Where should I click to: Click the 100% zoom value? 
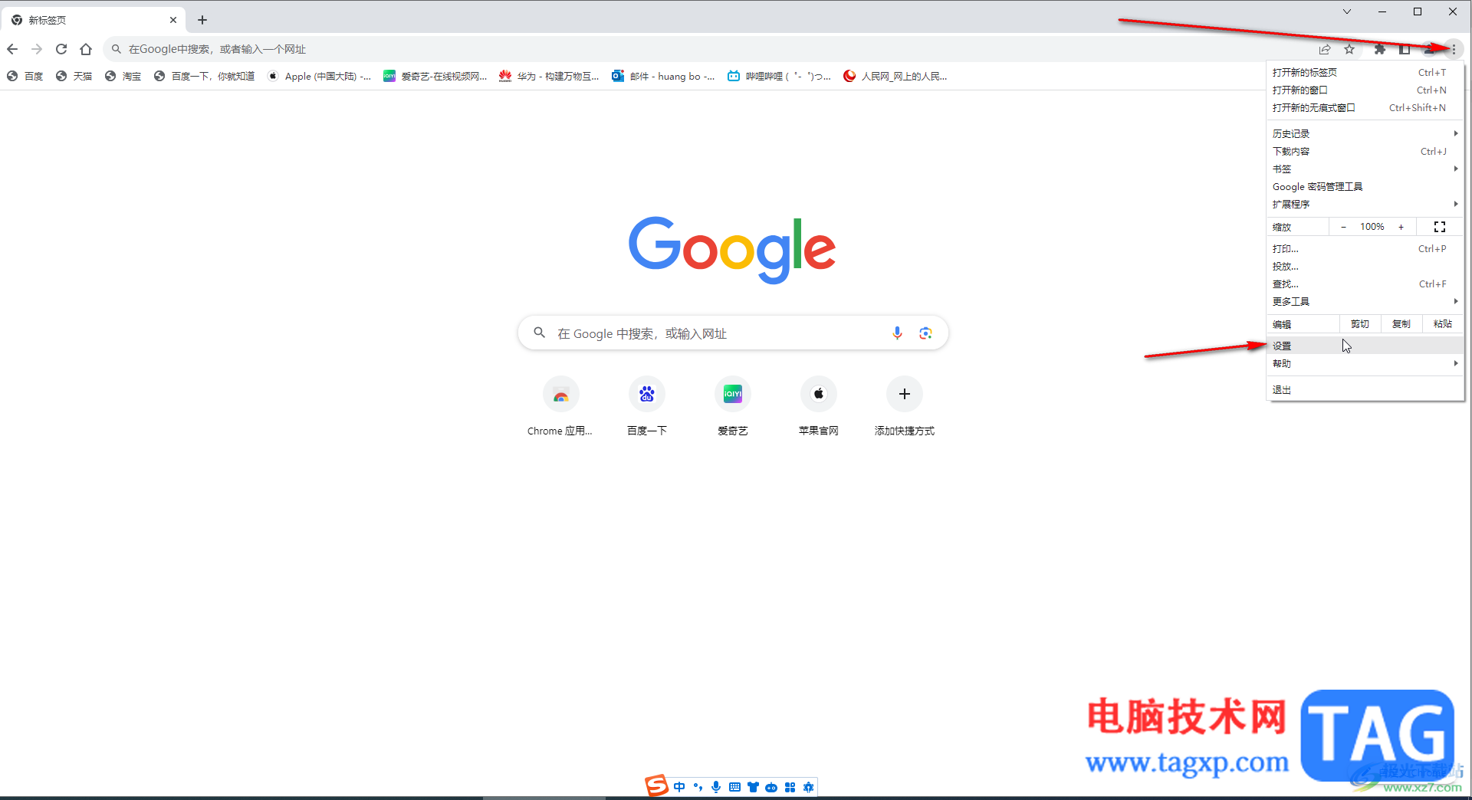pos(1372,227)
